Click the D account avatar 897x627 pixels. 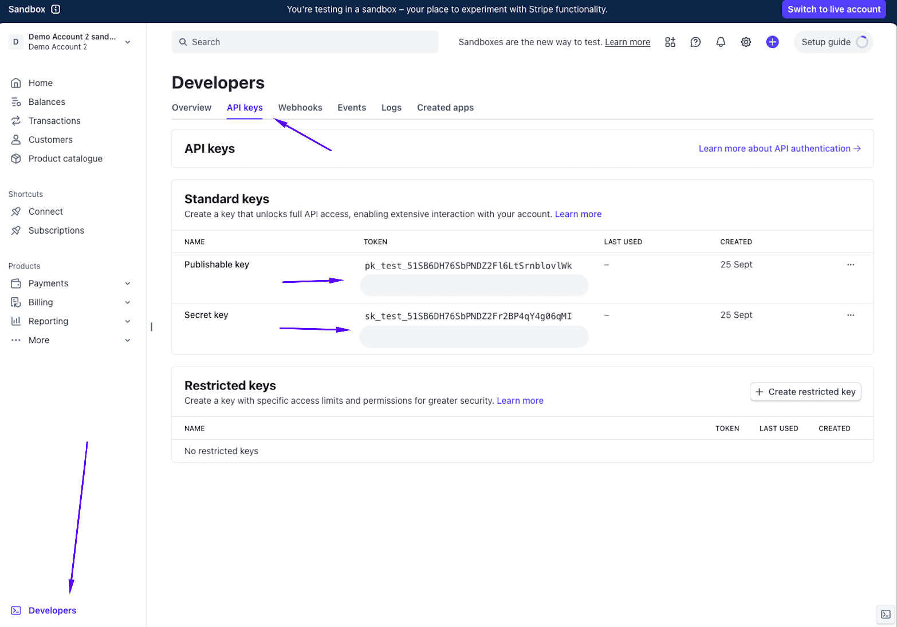click(x=15, y=42)
